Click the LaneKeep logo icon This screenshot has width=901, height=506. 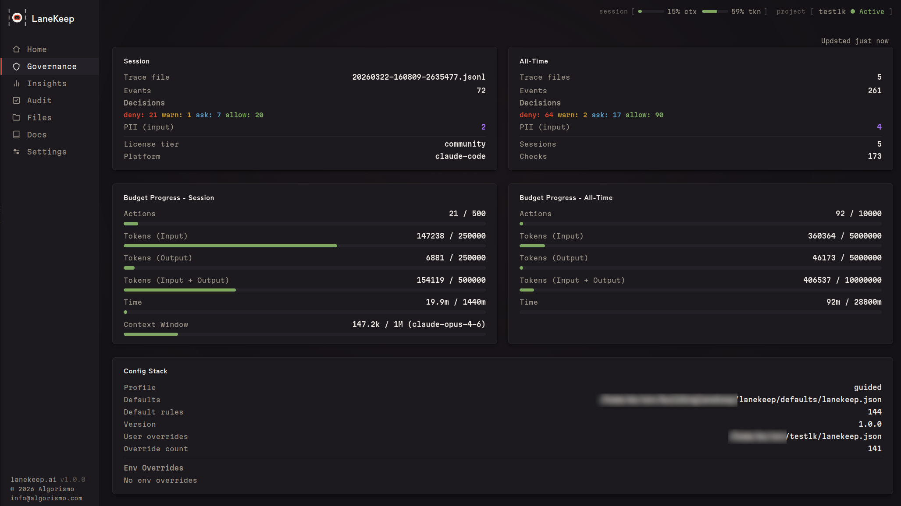[x=17, y=18]
